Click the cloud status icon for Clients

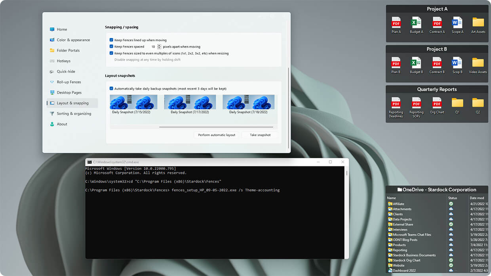click(451, 214)
